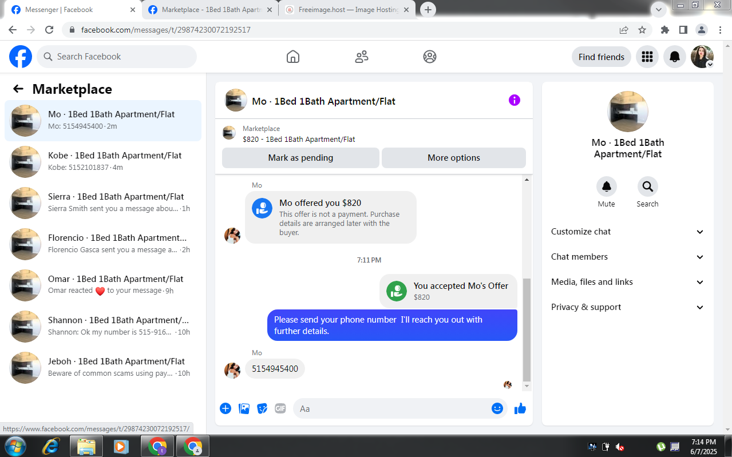Expand Chat members section

coord(628,257)
